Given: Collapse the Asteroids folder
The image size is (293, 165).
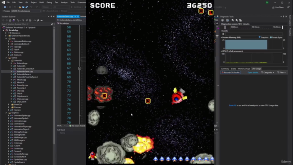Looking at the screenshot, I should coord(9,60).
